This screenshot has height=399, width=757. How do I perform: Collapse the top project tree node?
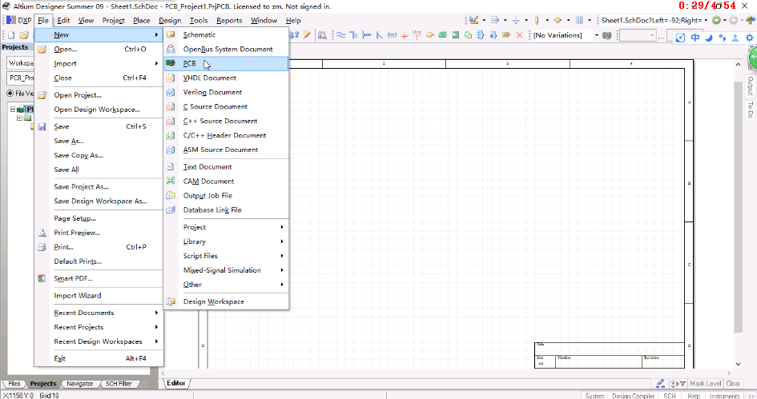[13, 110]
